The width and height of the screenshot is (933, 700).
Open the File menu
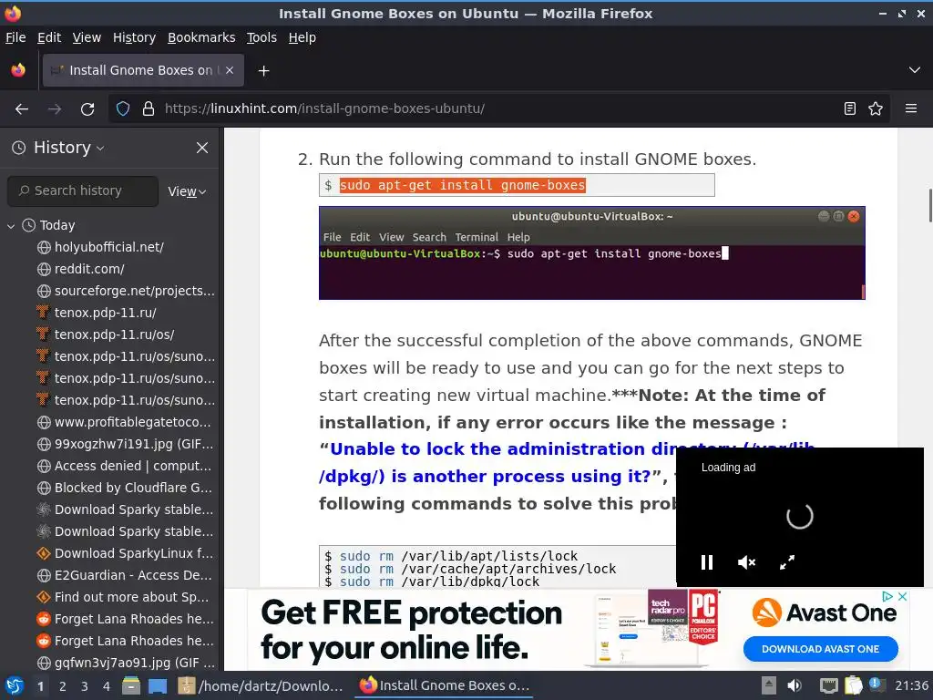[x=15, y=37]
